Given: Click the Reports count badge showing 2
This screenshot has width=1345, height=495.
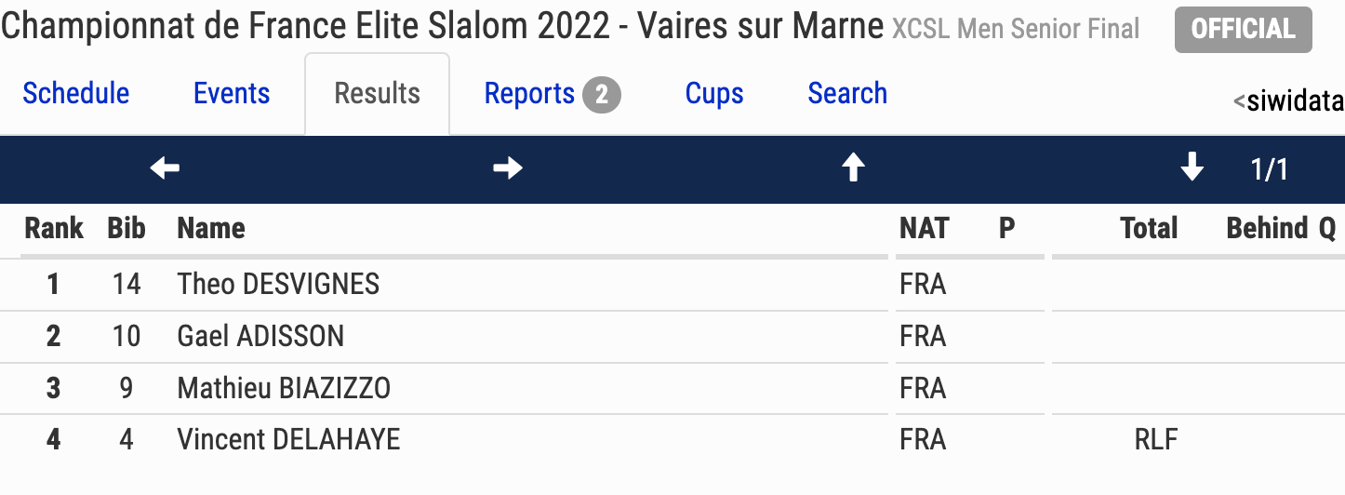Looking at the screenshot, I should click(602, 95).
